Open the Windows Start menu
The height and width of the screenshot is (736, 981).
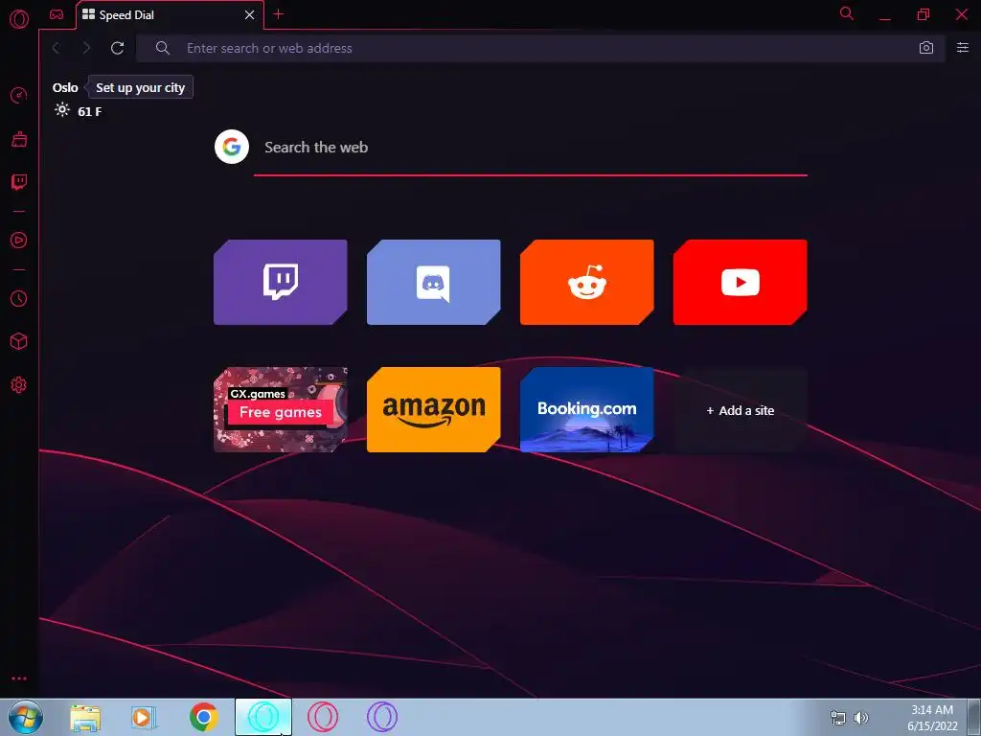tap(26, 717)
